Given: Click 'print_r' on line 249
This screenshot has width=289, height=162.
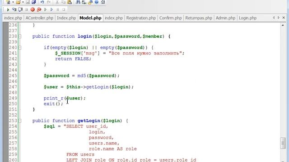Looking at the screenshot, I should pos(53,98).
